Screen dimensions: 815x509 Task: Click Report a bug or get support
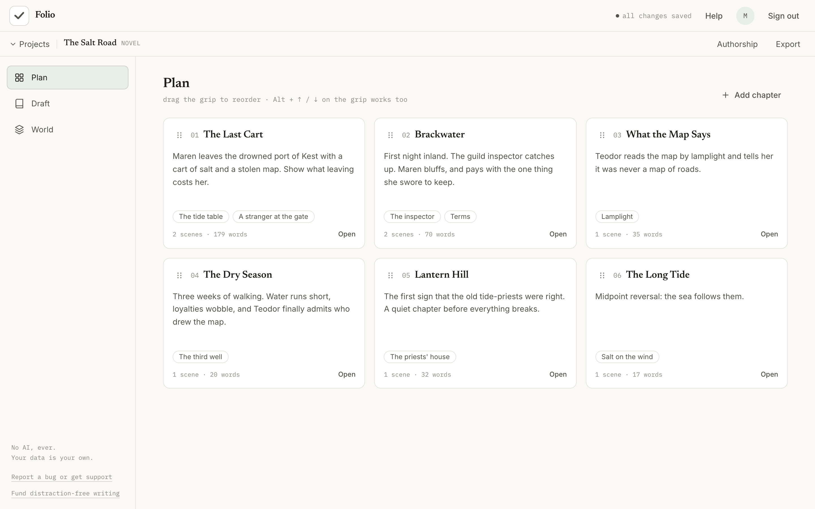click(x=62, y=477)
